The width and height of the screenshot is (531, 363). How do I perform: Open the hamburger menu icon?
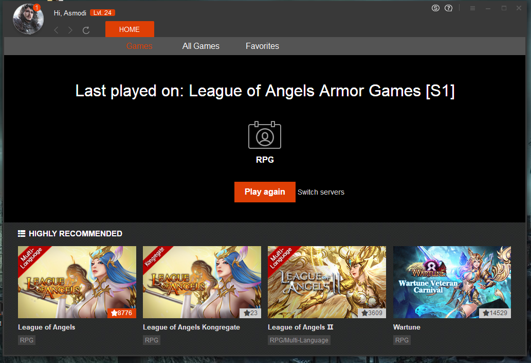[472, 8]
